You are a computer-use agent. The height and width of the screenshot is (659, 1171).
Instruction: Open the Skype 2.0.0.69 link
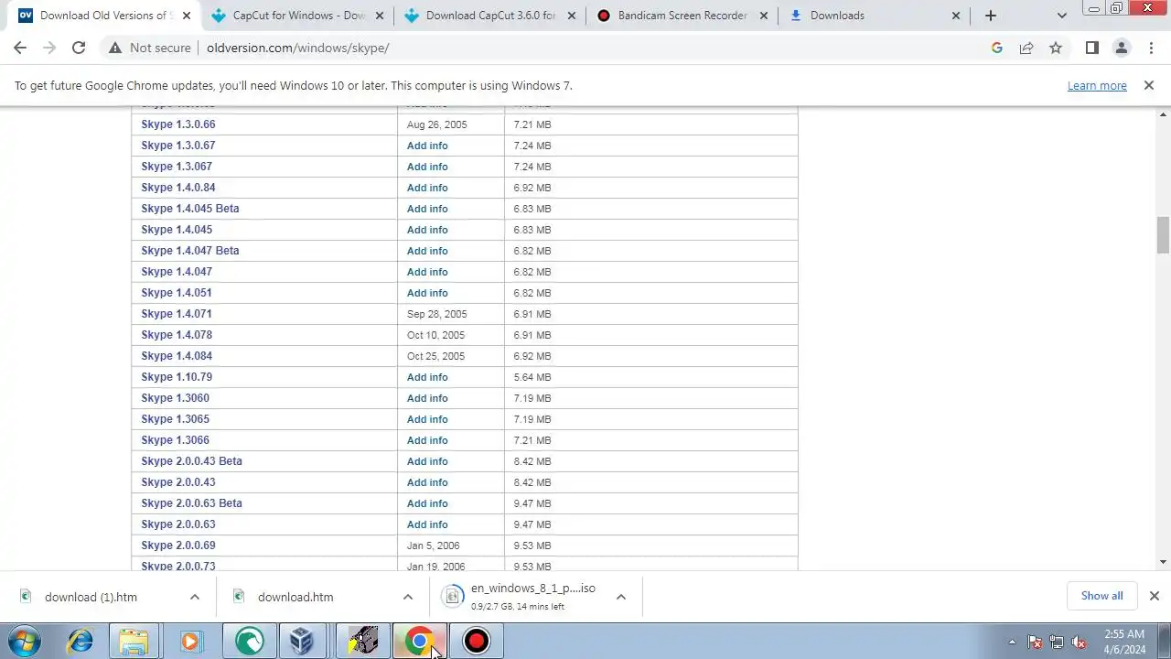(x=178, y=546)
